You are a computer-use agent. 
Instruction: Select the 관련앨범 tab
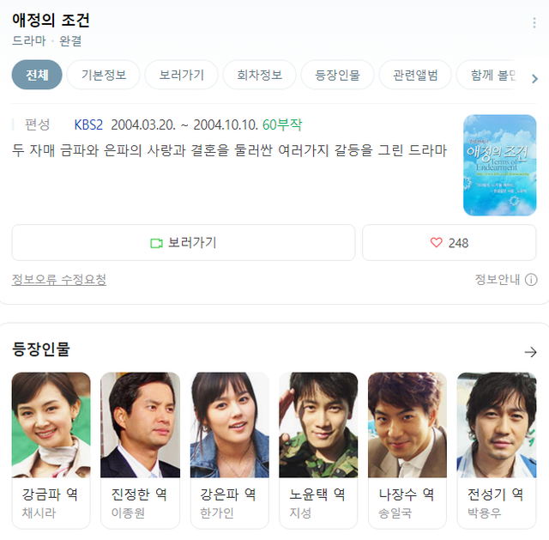point(415,75)
